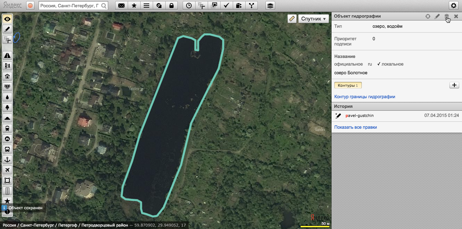
Task: Select the bus transport category icon
Action: click(x=7, y=149)
